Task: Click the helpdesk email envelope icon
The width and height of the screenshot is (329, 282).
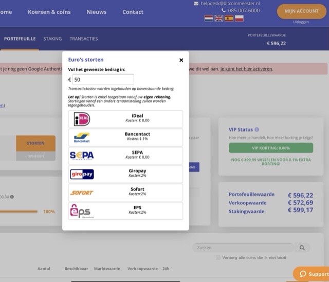Action: (196, 4)
